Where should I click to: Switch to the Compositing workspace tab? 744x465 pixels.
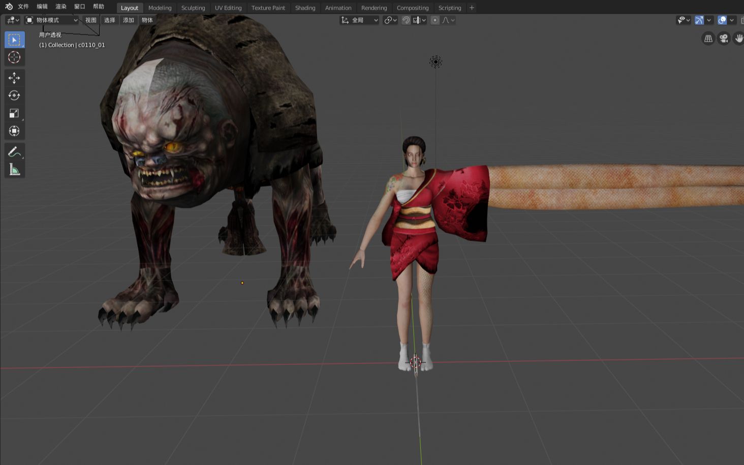click(x=413, y=8)
